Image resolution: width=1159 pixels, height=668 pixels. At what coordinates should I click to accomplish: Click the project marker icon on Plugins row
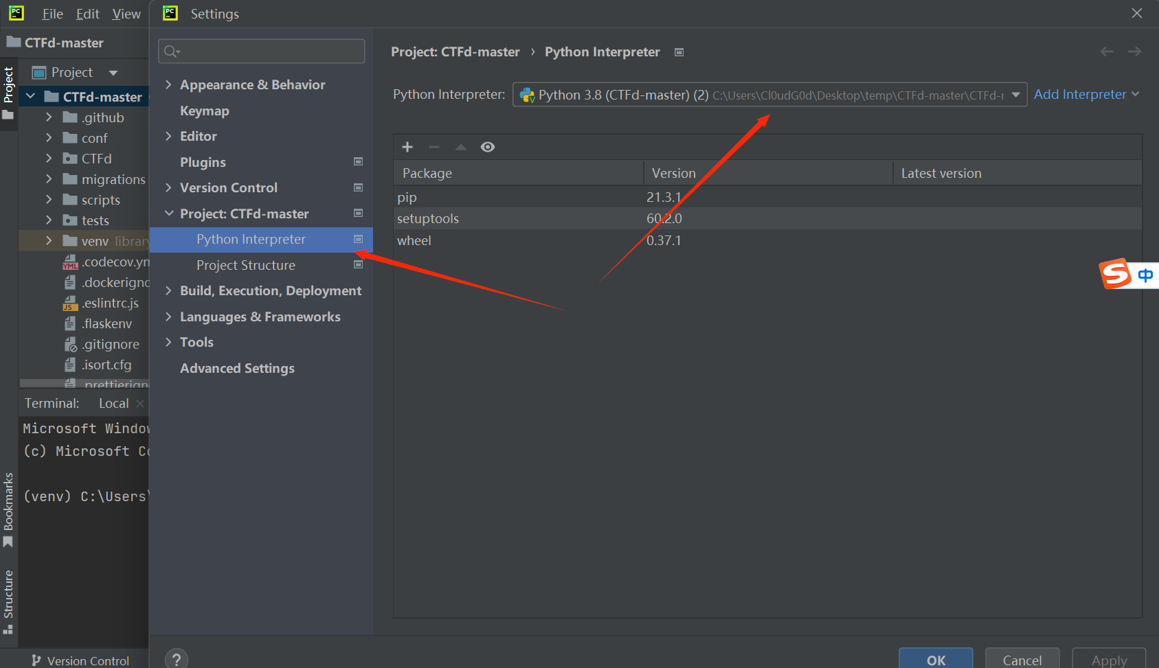click(x=358, y=161)
